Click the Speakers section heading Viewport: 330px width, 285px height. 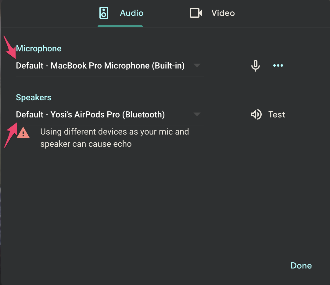[x=34, y=97]
